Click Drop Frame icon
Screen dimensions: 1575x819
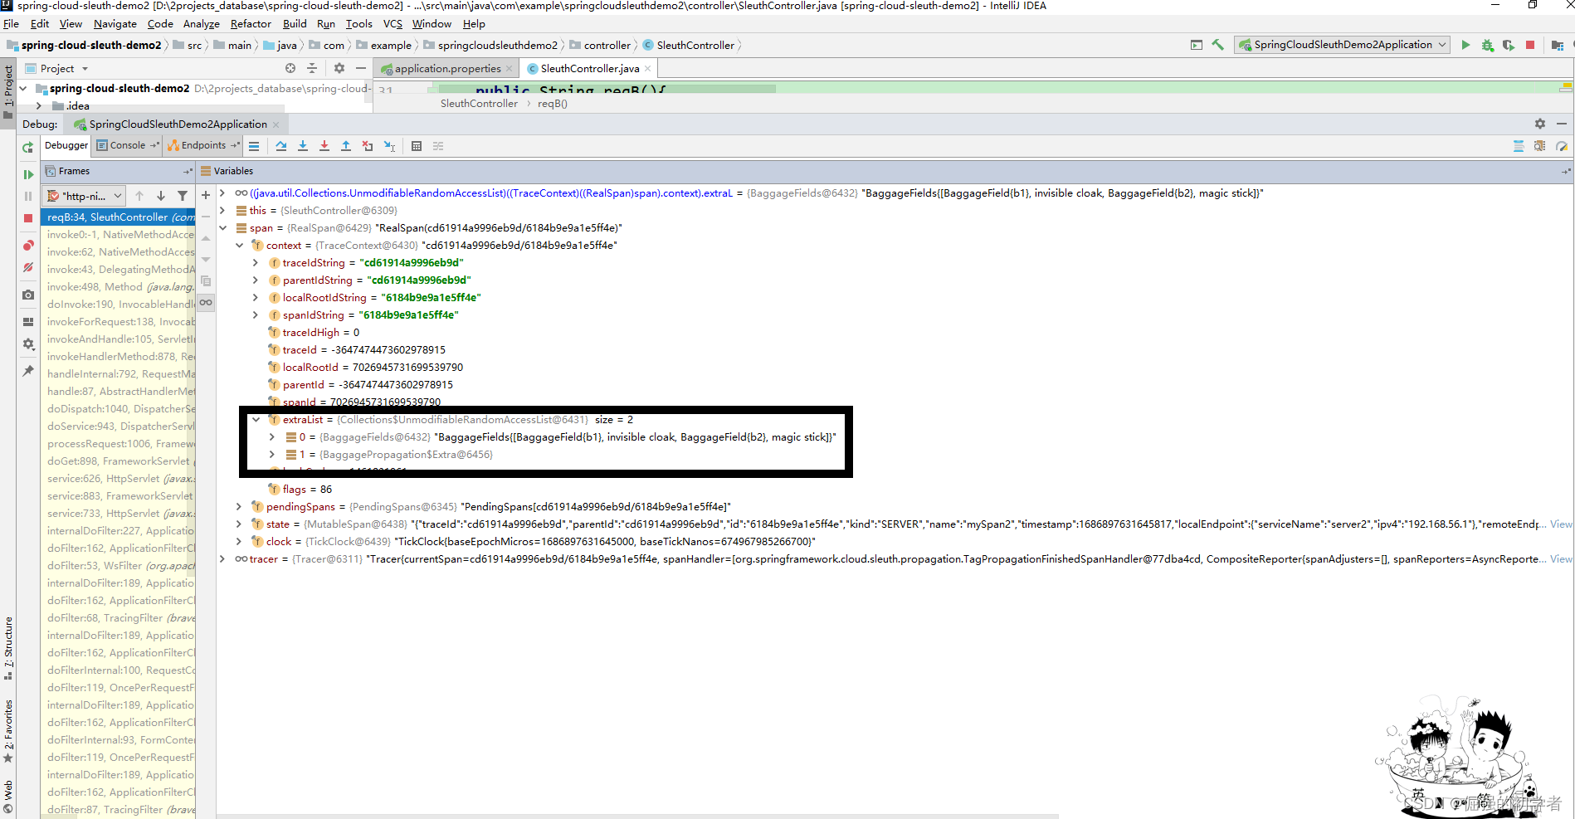(x=368, y=146)
